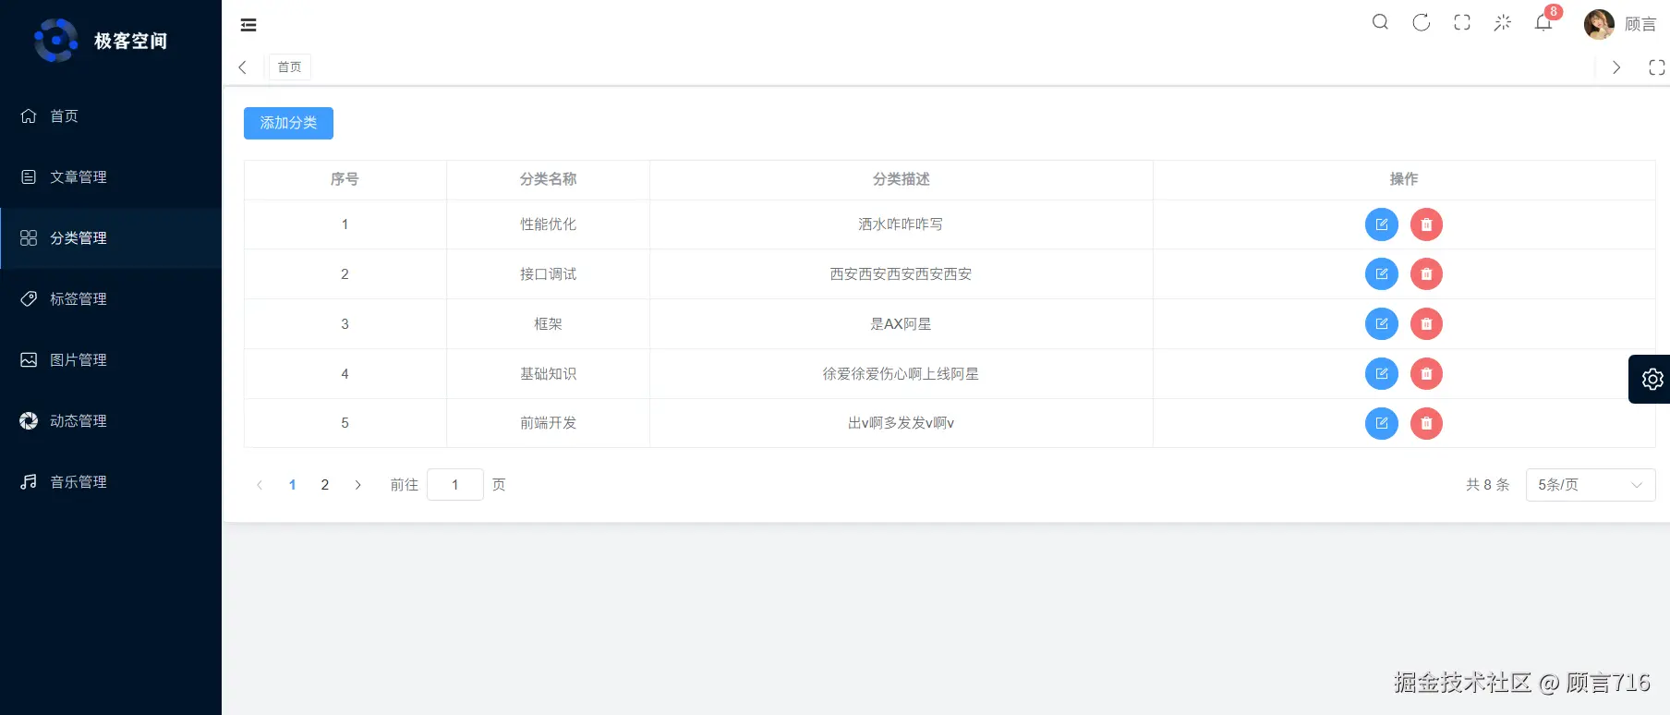This screenshot has height=715, width=1670.
Task: Open the search magnifier icon
Action: [1380, 22]
